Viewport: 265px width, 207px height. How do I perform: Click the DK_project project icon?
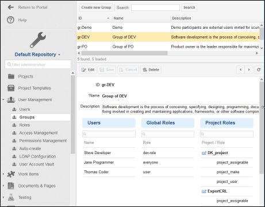click(x=204, y=153)
